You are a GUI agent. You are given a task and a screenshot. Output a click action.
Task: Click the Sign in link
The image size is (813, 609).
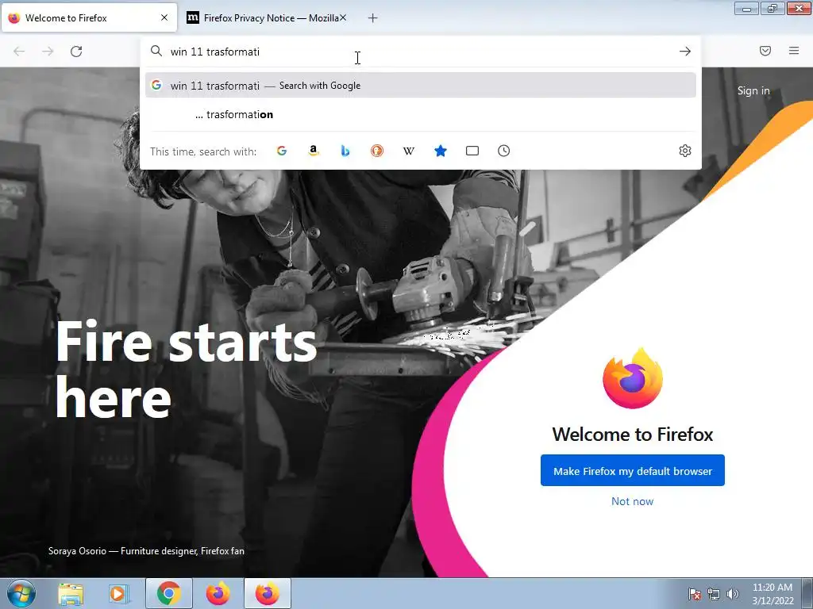tap(753, 90)
